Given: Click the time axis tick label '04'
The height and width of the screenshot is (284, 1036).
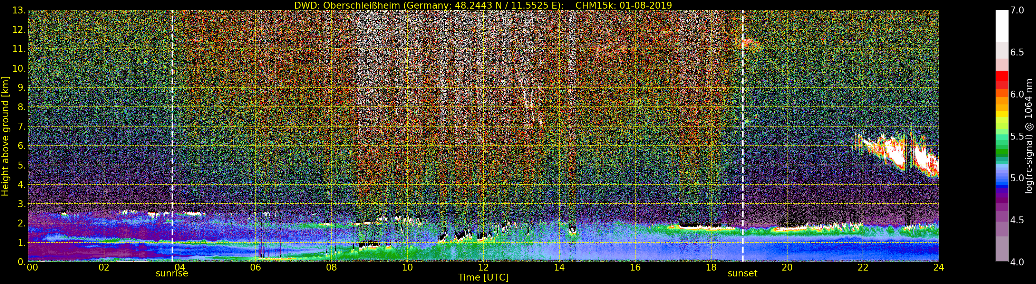Looking at the screenshot, I should [x=180, y=267].
